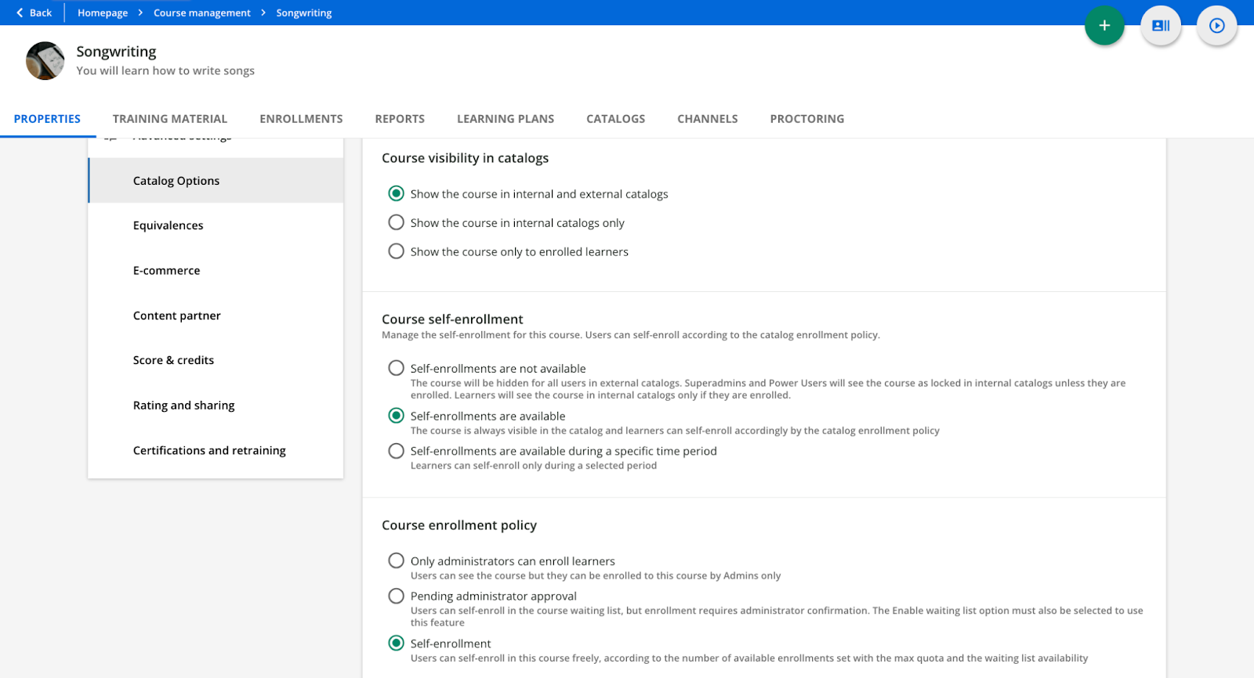Open the Learning Plans tab
The width and height of the screenshot is (1254, 678).
coord(506,119)
